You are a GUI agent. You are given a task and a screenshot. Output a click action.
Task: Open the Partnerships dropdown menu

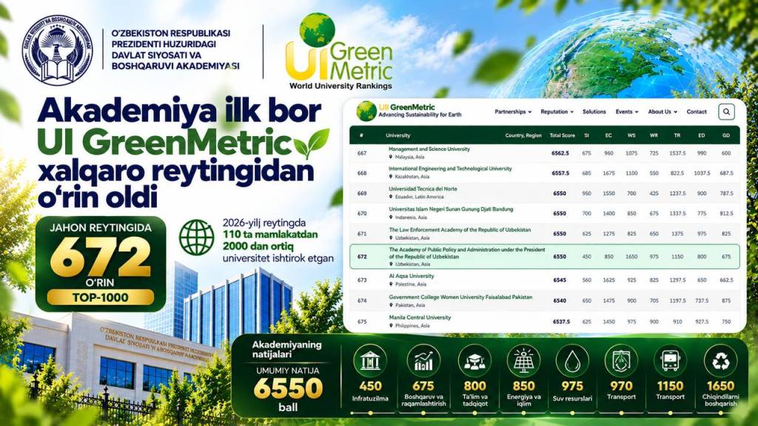pos(513,112)
